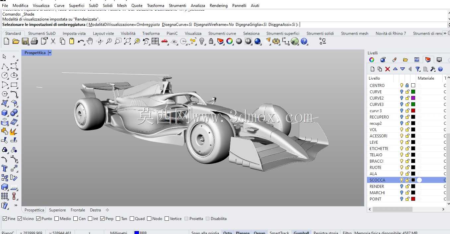Enable the Quad osnap checkbox
This screenshot has height=234, width=450.
pos(132,219)
